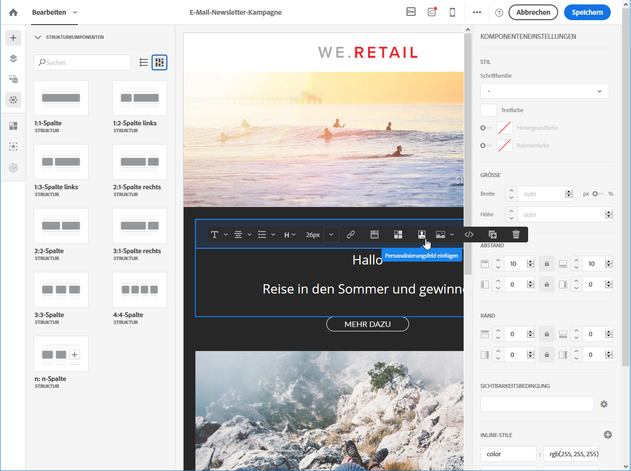Open the layers navigation icon in sidebar
Viewport: 631px width, 471px height.
pos(13,59)
